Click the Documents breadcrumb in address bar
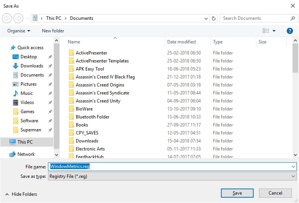 pos(82,18)
